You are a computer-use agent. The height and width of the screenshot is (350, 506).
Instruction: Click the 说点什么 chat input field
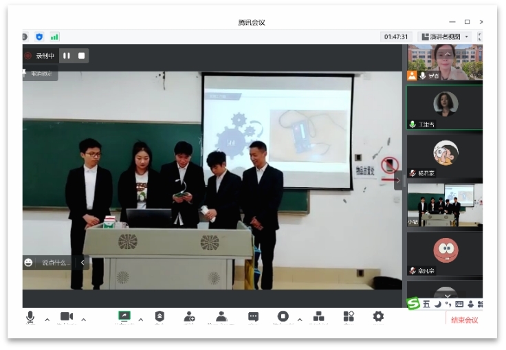coord(55,262)
